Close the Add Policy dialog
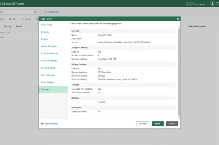Screen dimensions: 219x145 (178, 19)
